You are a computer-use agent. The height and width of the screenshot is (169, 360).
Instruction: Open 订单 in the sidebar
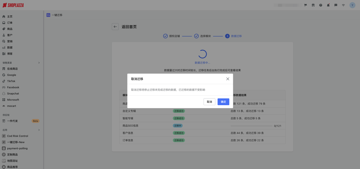[10, 23]
